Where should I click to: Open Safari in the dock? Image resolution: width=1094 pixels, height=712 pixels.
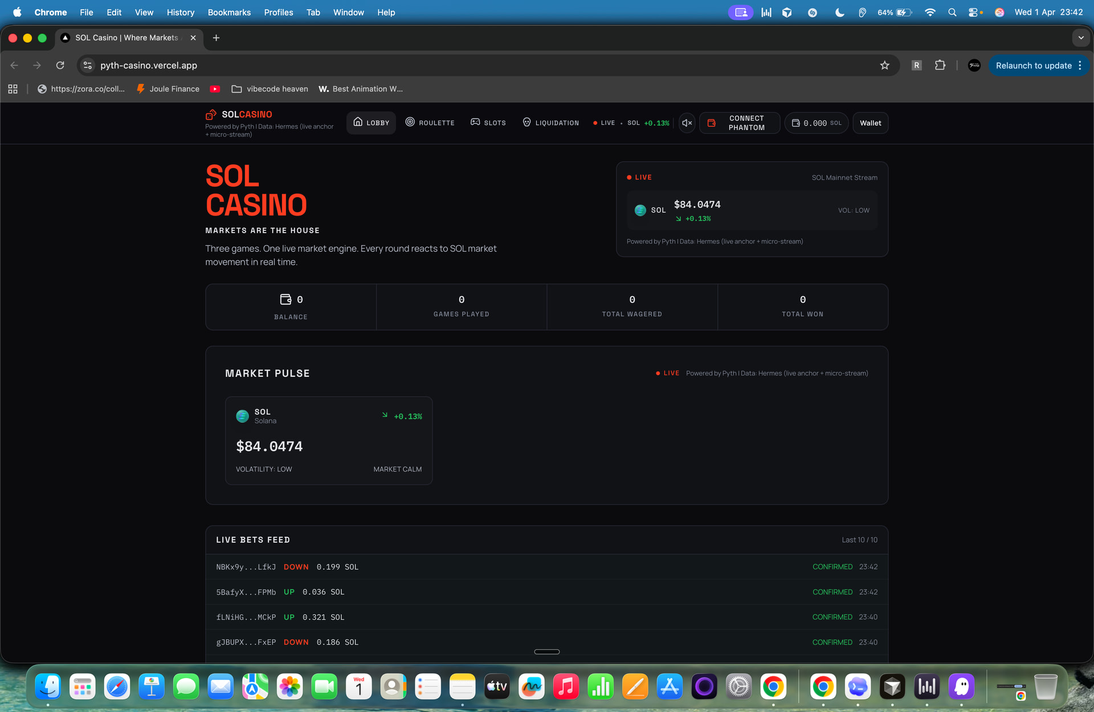[x=117, y=686]
